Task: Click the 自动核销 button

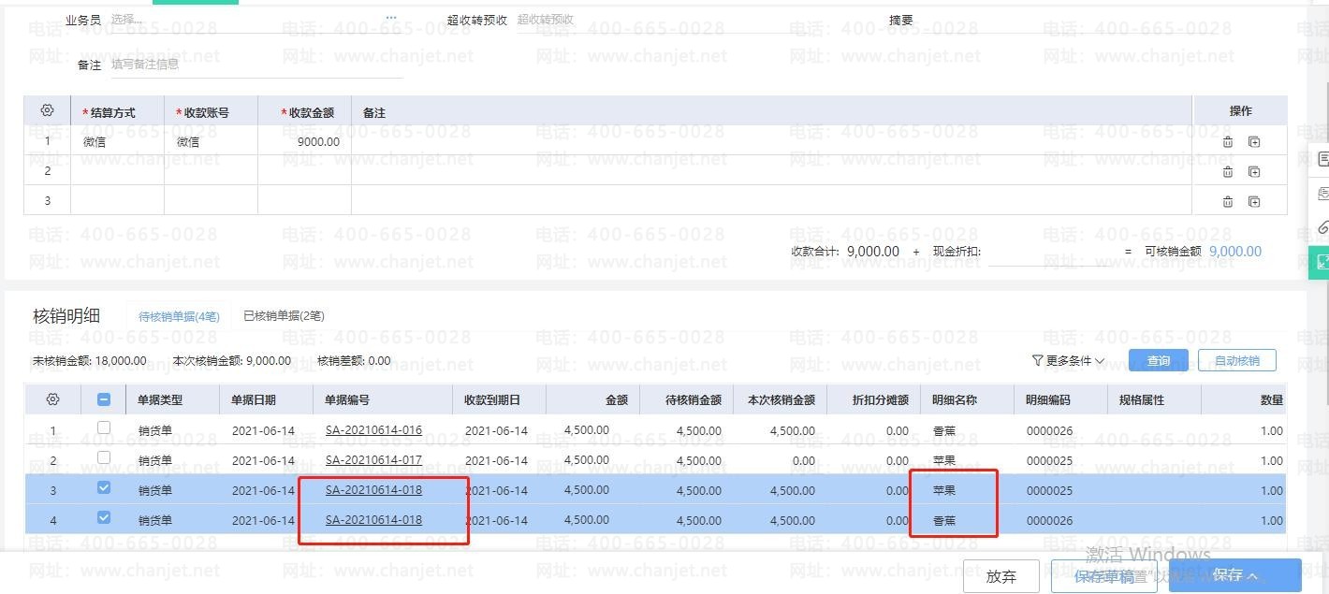Action: [x=1236, y=361]
